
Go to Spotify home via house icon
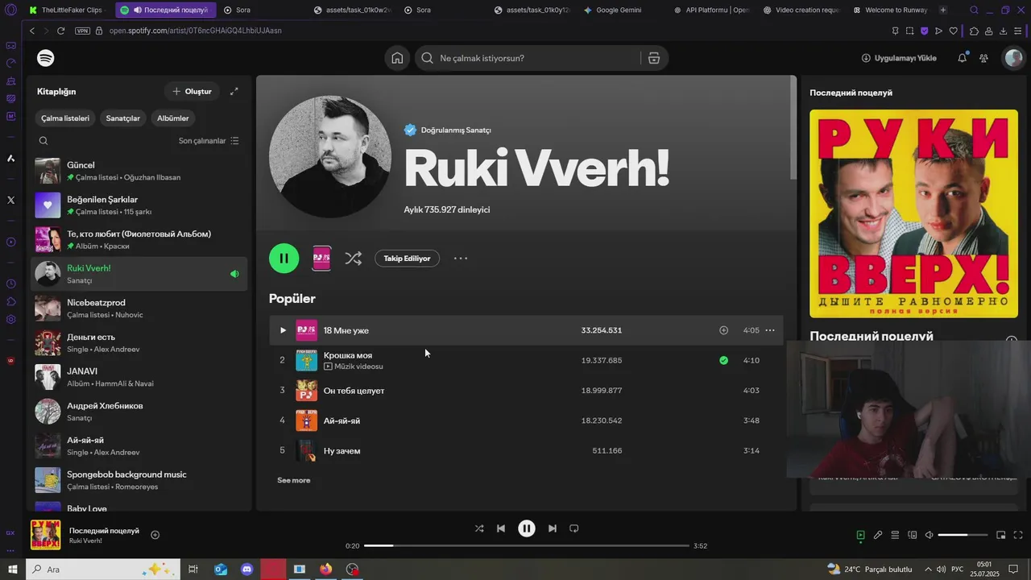397,58
